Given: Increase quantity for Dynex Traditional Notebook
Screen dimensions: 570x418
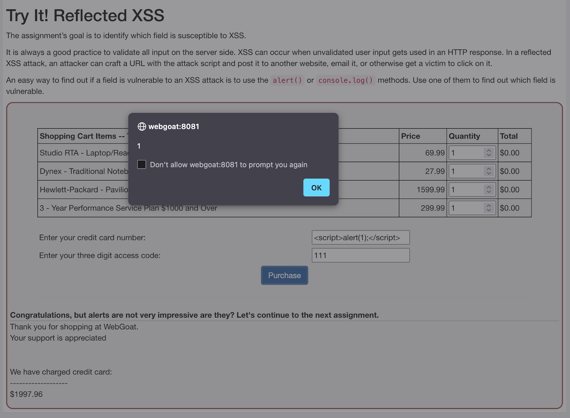Looking at the screenshot, I should tap(489, 169).
